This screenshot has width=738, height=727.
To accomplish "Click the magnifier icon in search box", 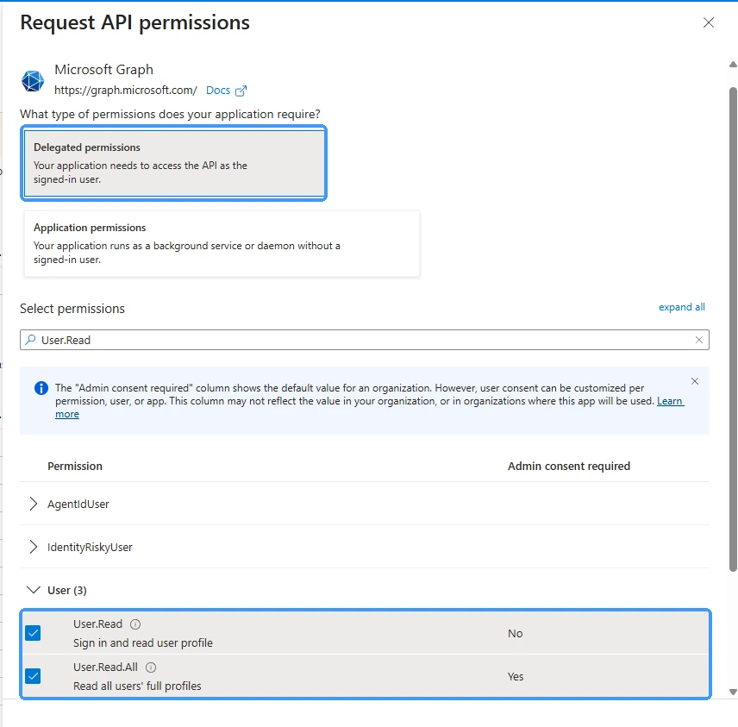I will (x=30, y=340).
